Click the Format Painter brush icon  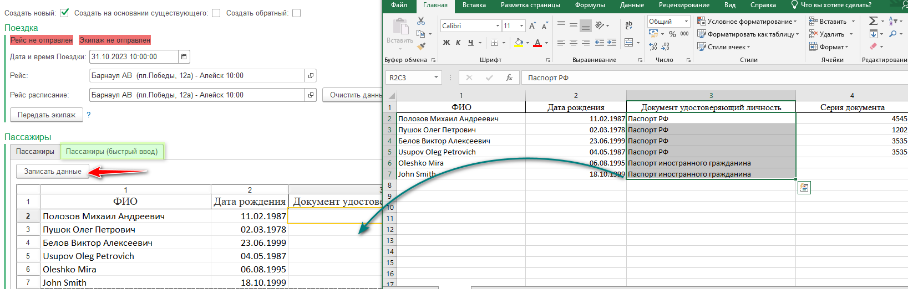[421, 47]
